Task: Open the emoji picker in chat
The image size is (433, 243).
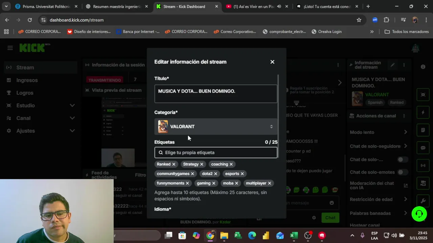Action: point(332,203)
